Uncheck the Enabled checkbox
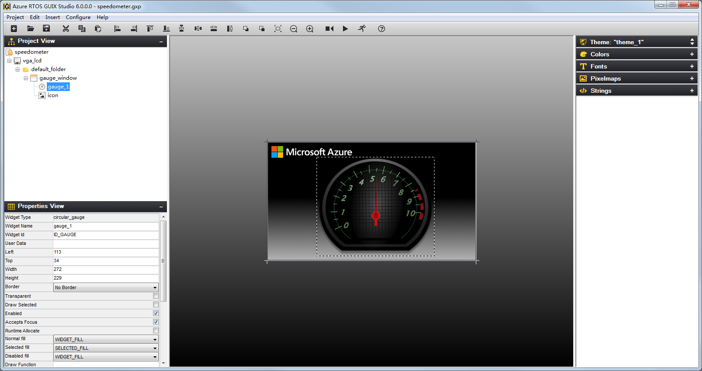This screenshot has height=371, width=702. pyautogui.click(x=156, y=313)
